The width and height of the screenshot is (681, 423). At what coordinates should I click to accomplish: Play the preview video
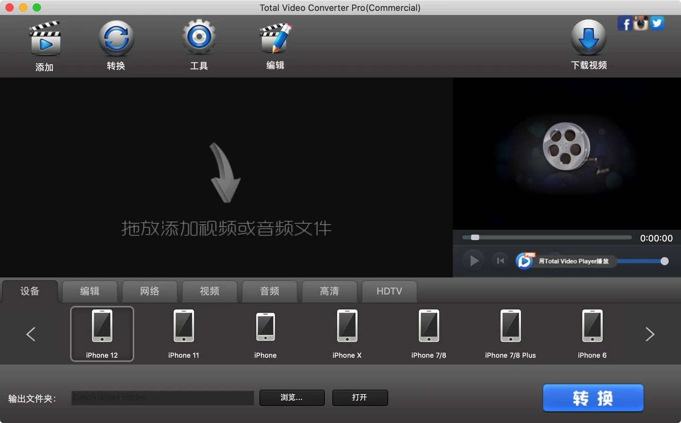point(473,261)
